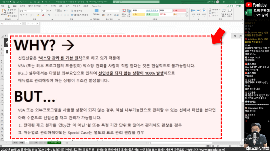Click the user account avatar icon
Viewport: 270px width, 151px height.
(x=218, y=2)
